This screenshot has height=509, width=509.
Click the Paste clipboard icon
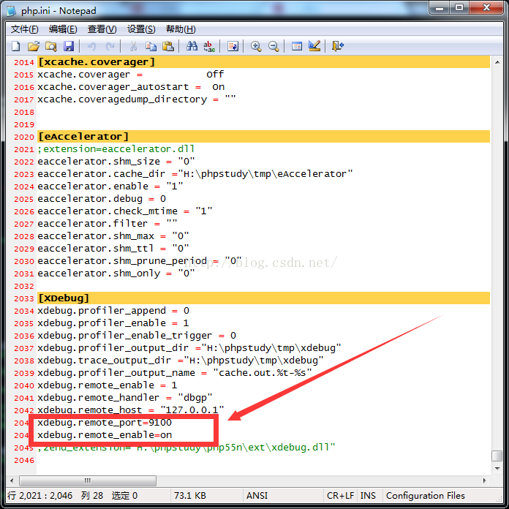click(168, 46)
